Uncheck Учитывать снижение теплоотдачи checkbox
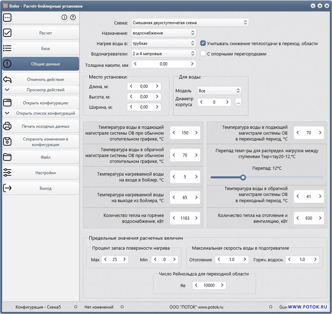This screenshot has width=332, height=314. (203, 43)
